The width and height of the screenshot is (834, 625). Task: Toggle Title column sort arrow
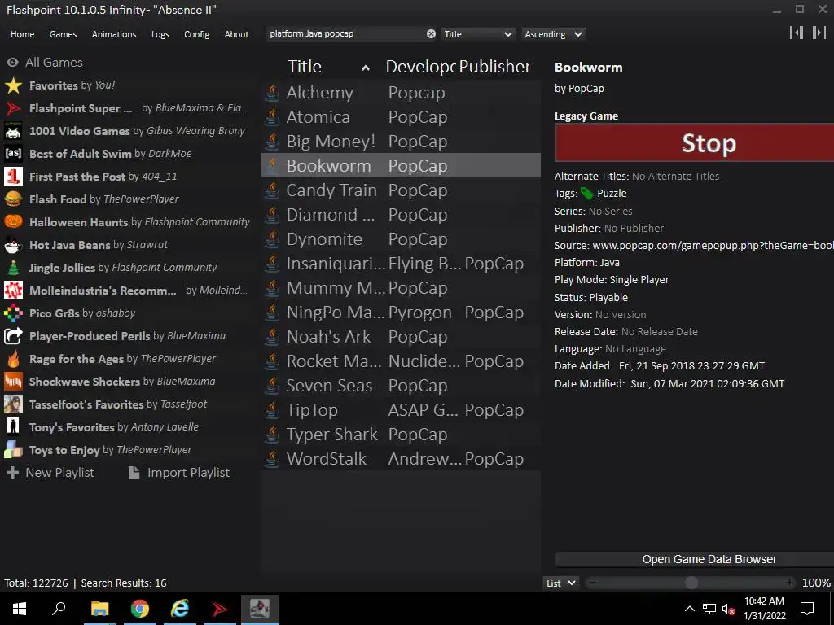[366, 68]
